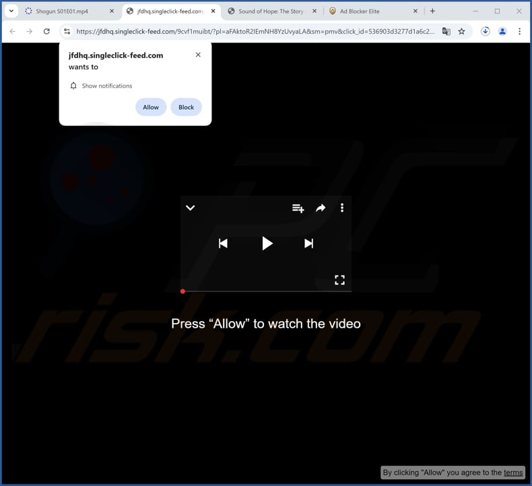
Task: Block notifications in the permission popup
Action: (186, 107)
